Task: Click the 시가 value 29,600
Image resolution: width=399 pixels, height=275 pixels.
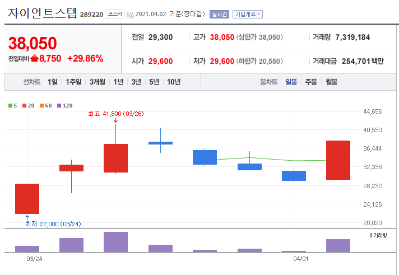Action: pos(160,61)
